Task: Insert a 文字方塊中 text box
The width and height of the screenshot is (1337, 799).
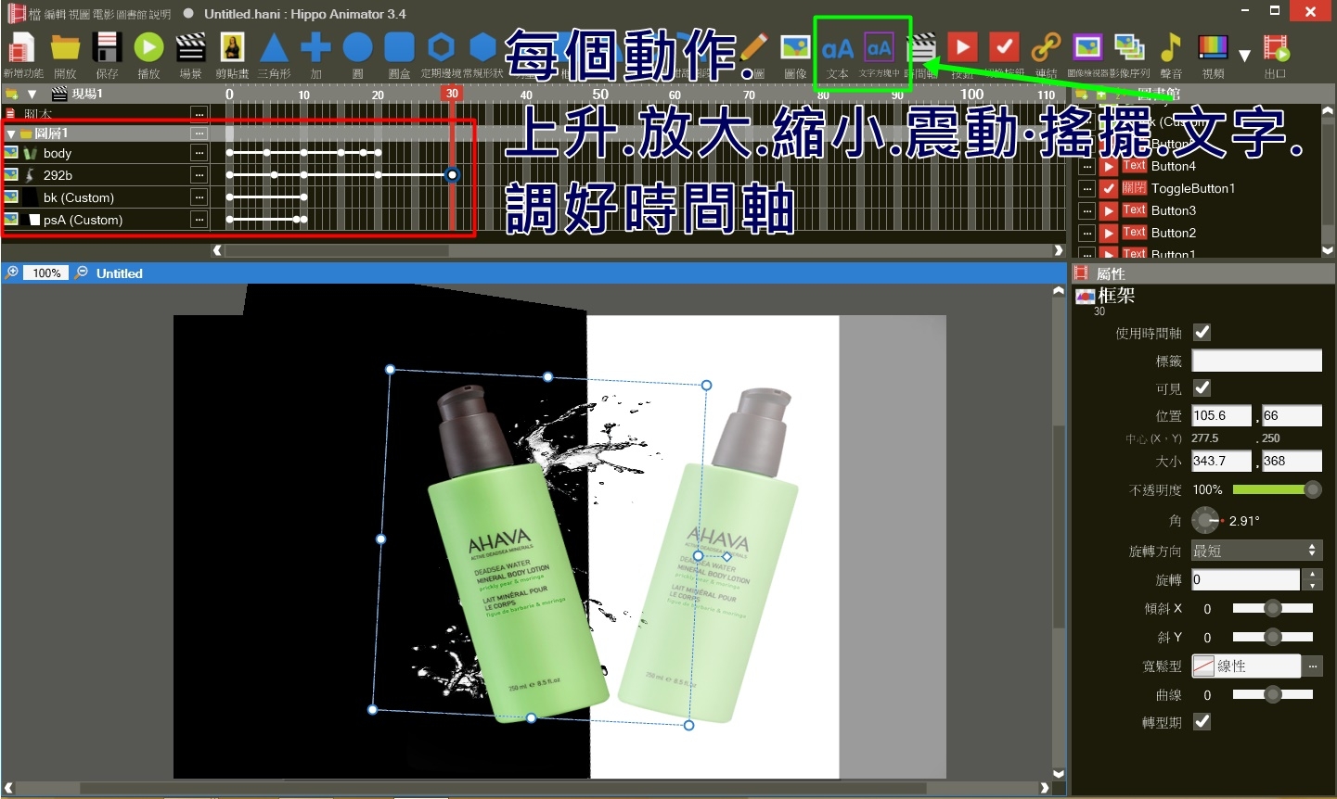Action: (879, 47)
